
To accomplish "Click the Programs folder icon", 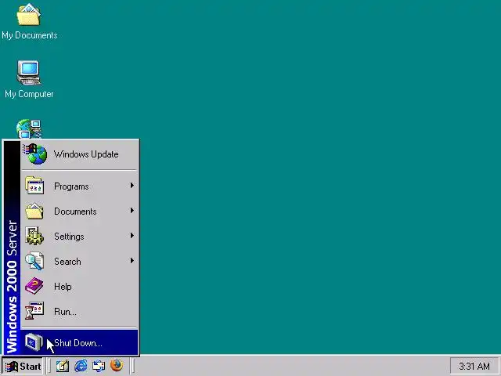I will (x=34, y=186).
